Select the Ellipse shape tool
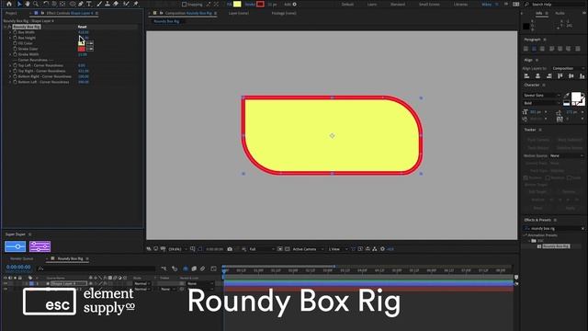Viewport: 588px width, 331px height. coord(73,4)
